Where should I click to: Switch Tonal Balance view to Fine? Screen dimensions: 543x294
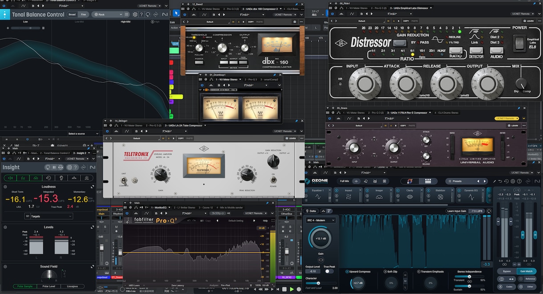(x=83, y=14)
